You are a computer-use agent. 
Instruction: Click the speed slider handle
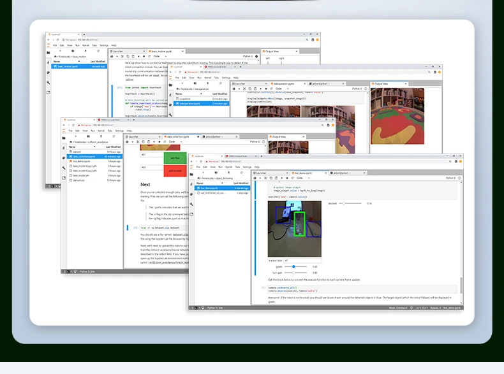[294, 266]
